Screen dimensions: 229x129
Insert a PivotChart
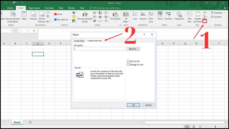tap(115, 17)
